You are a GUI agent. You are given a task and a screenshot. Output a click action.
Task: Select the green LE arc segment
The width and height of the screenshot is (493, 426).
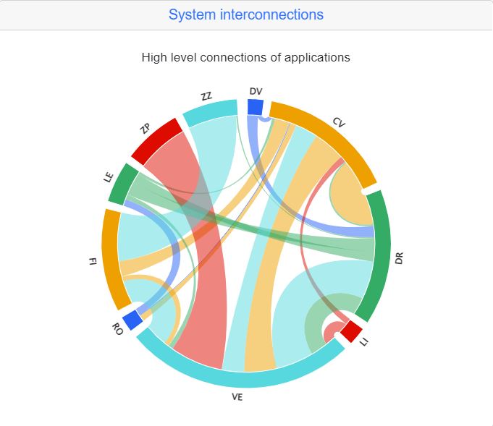(x=122, y=184)
